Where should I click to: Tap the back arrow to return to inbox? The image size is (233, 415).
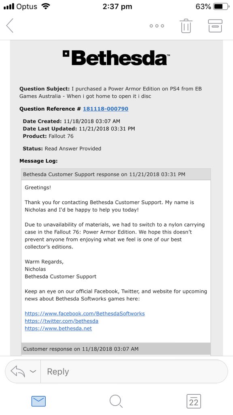[x=10, y=26]
